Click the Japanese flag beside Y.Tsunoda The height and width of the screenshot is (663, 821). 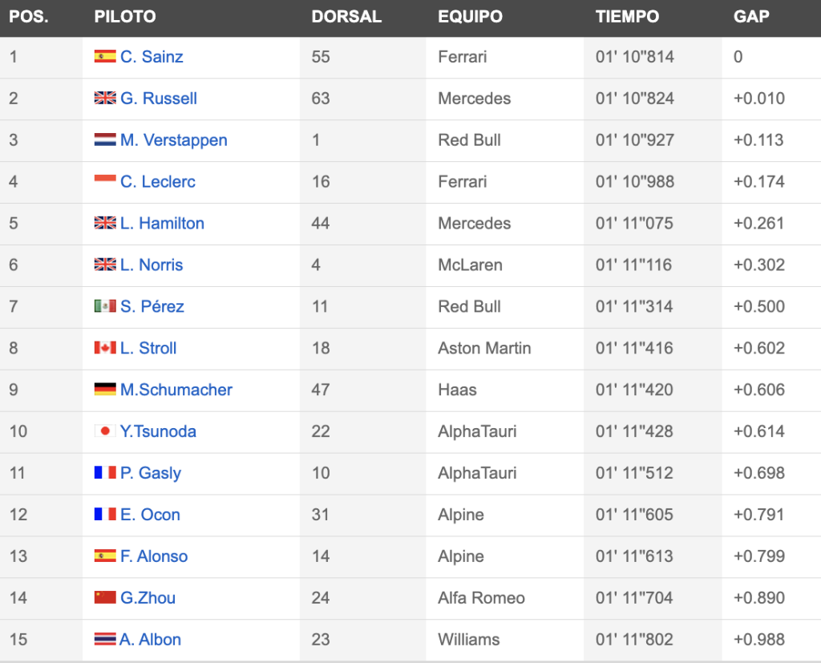tap(105, 431)
